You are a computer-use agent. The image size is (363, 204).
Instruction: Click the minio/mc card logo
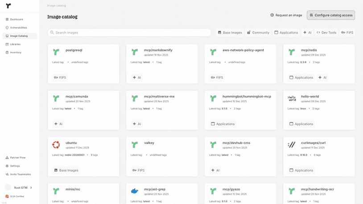pyautogui.click(x=56, y=191)
